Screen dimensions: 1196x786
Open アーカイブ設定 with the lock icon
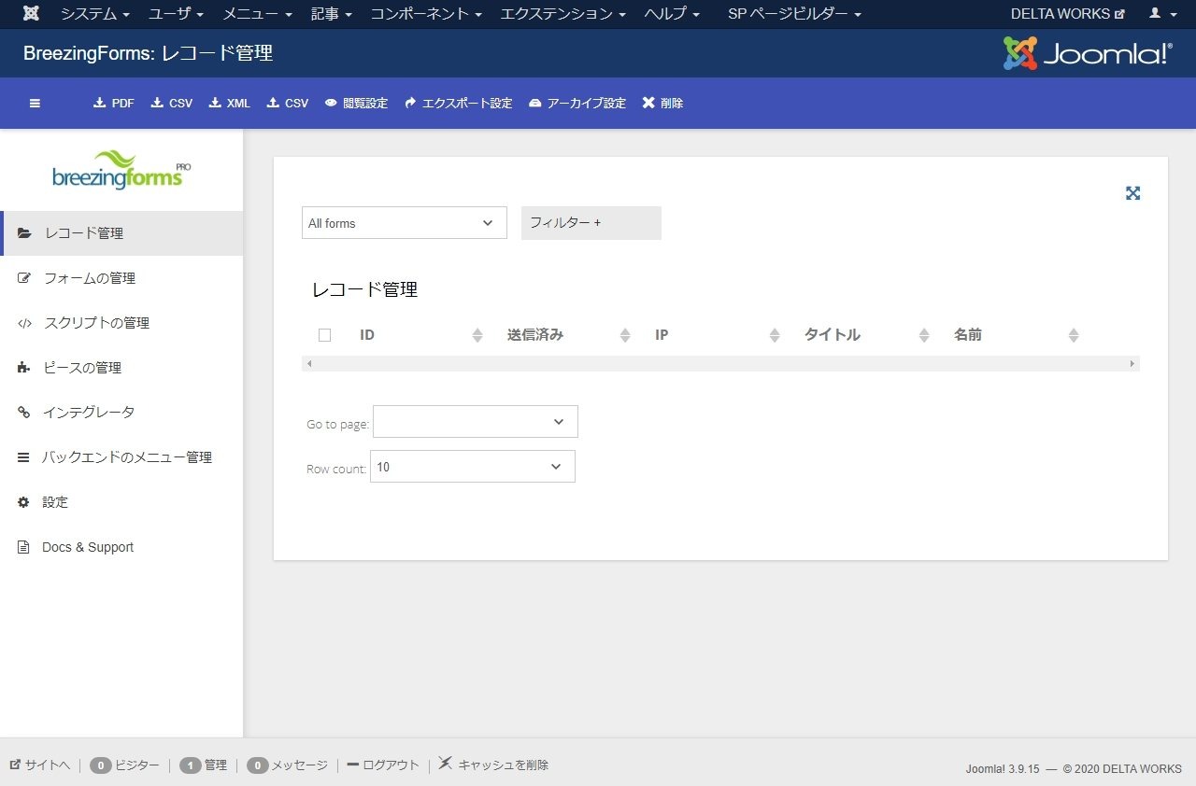pyautogui.click(x=577, y=103)
